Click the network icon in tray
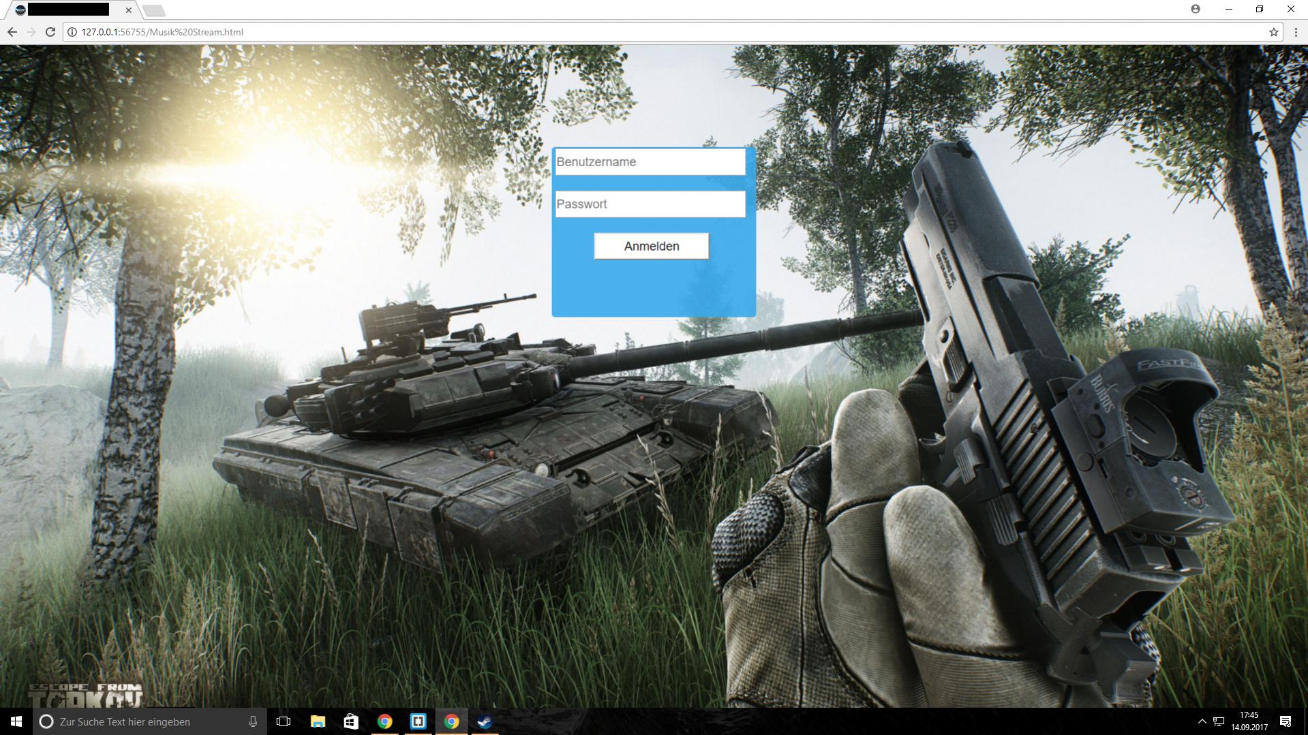 click(1219, 721)
